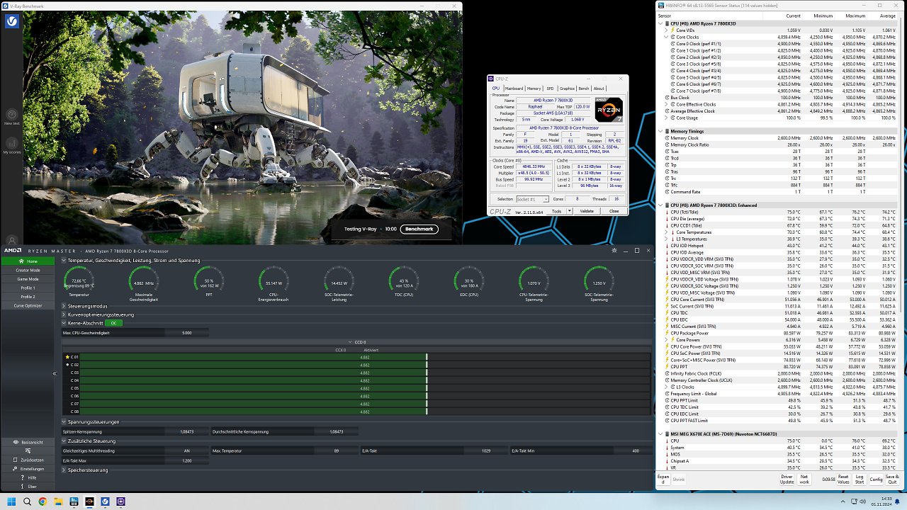907x510 pixels.
Task: Collapse the CCD 0 chevron
Action: tap(349, 341)
